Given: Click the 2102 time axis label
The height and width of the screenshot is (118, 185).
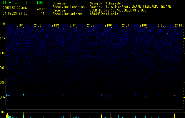Looking at the screenshot, I should point(38,25).
